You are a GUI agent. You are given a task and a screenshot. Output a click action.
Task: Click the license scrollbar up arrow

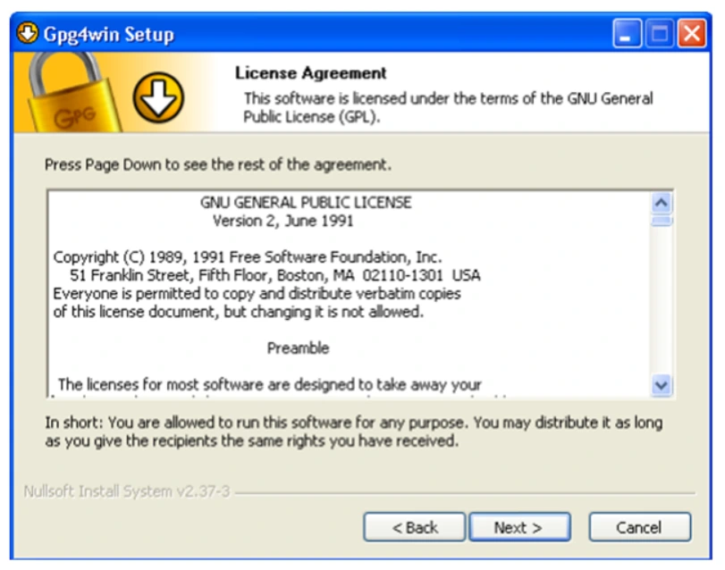[x=662, y=203]
